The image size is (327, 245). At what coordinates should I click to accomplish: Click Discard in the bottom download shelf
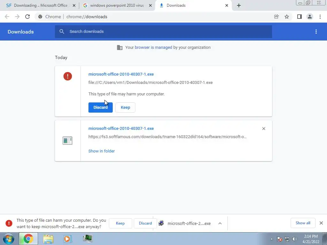(145, 223)
